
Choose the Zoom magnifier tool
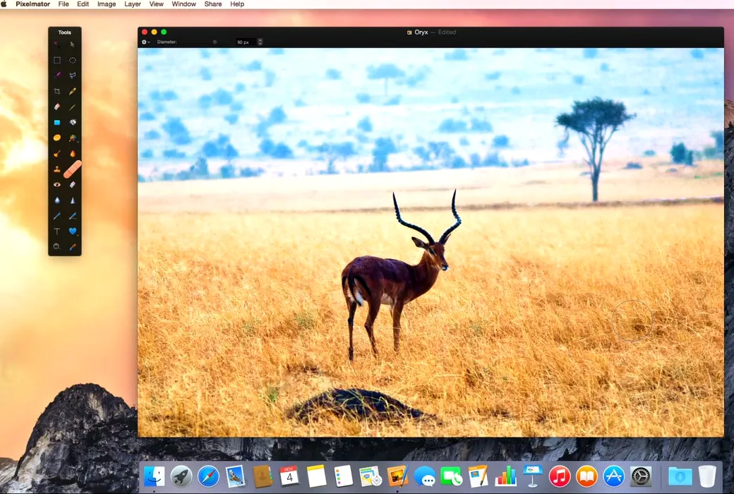pyautogui.click(x=57, y=246)
